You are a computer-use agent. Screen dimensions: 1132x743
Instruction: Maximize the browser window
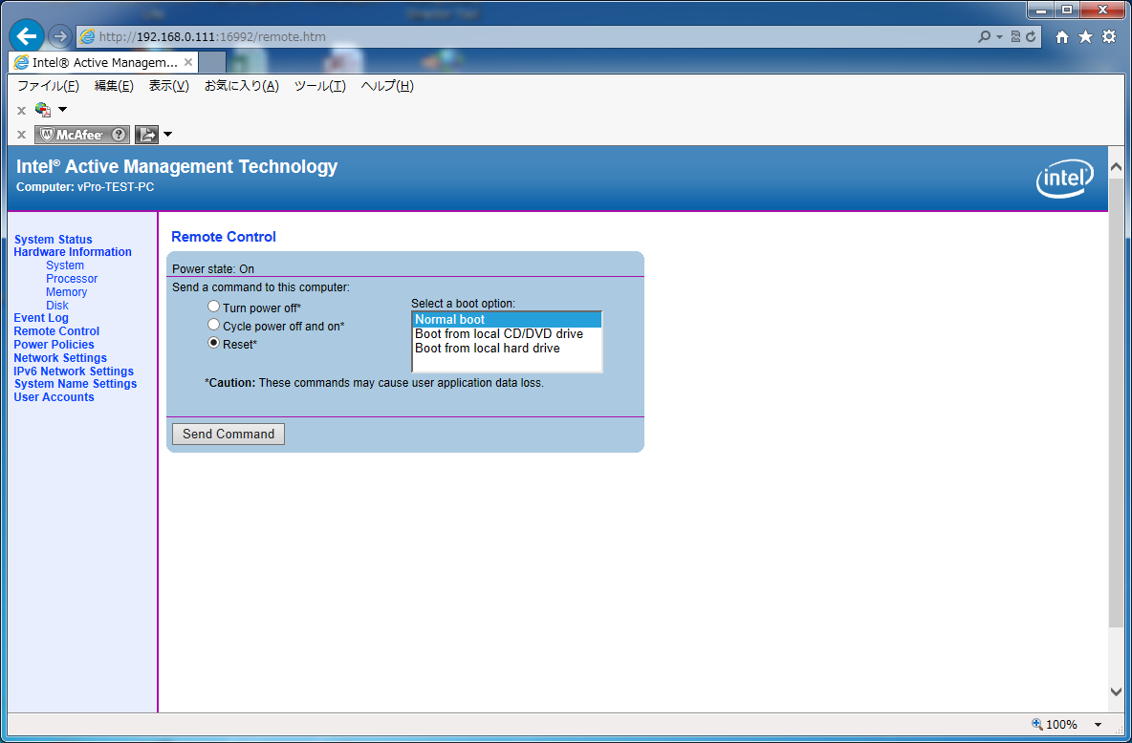click(x=1066, y=11)
